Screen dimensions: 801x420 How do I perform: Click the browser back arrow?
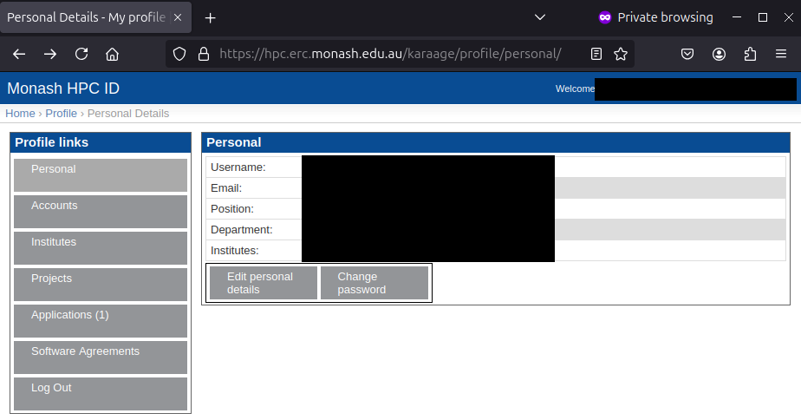click(19, 54)
